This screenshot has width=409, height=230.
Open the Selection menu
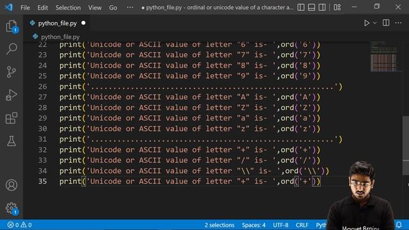point(68,8)
